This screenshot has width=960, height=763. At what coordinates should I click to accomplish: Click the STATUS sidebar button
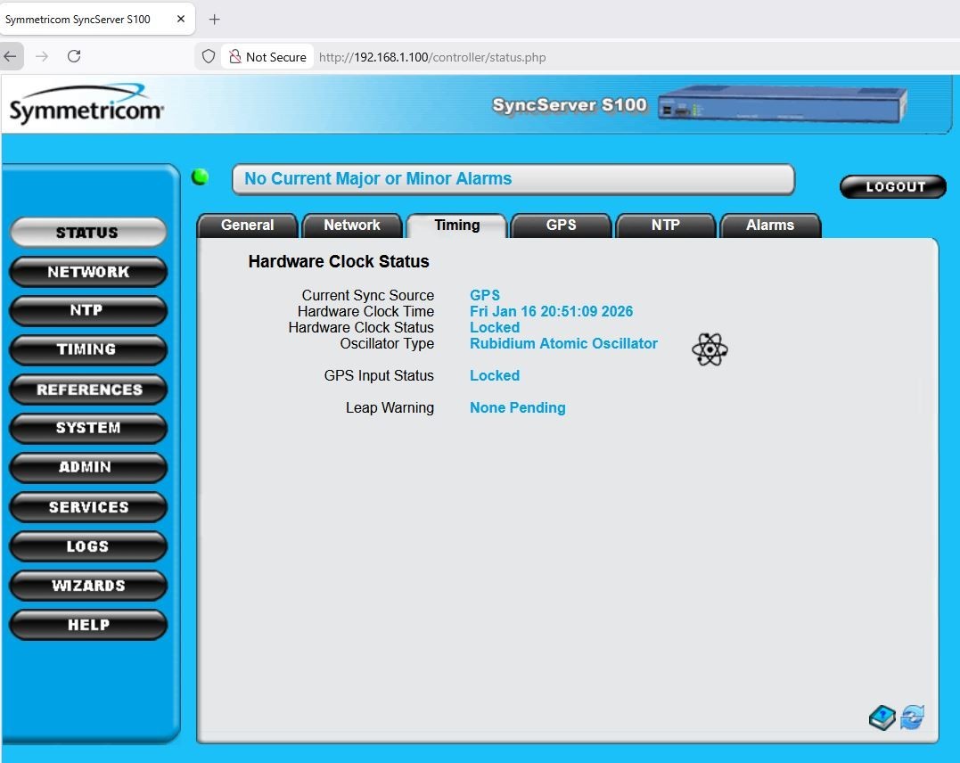88,233
